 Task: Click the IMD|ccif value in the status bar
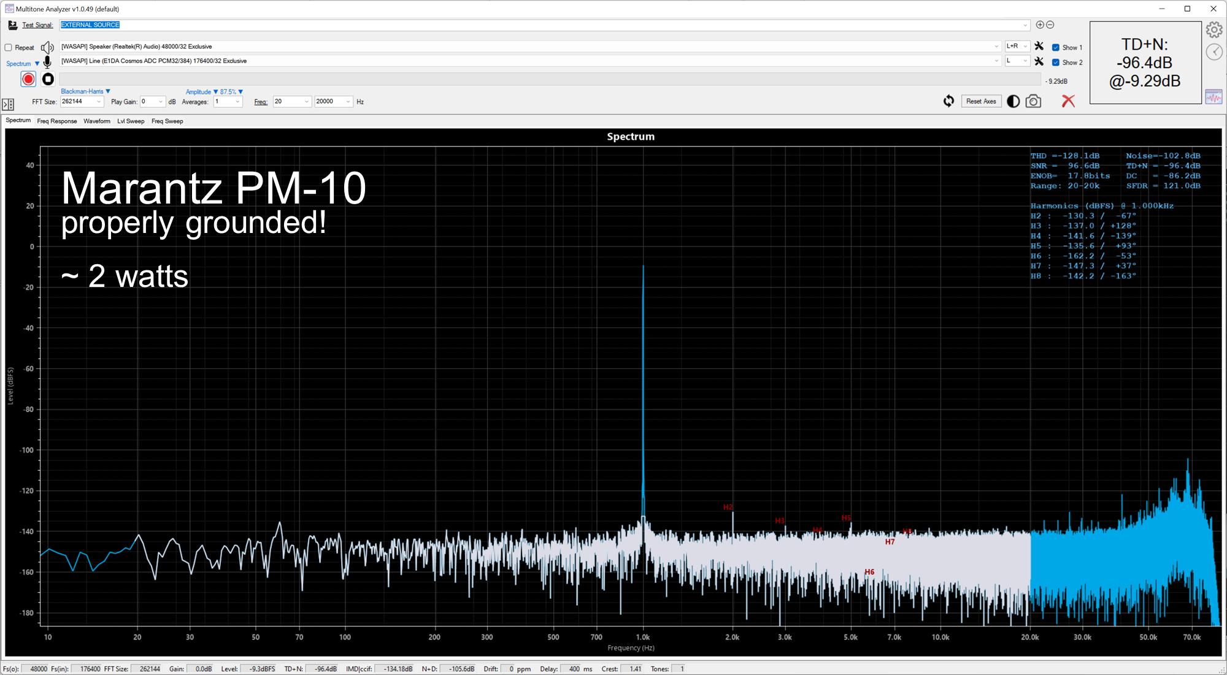[x=394, y=669]
